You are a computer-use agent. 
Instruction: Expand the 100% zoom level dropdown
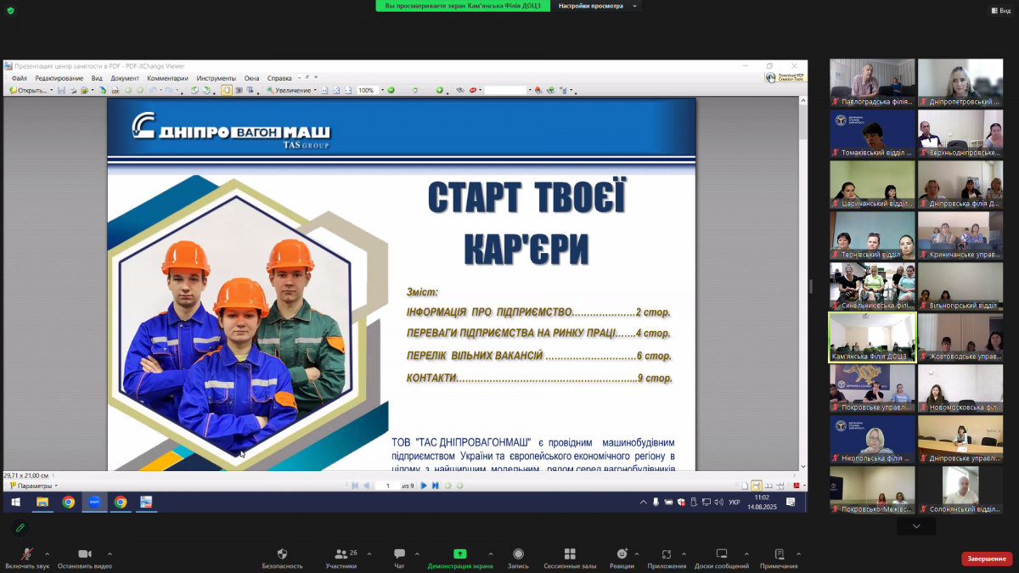382,90
